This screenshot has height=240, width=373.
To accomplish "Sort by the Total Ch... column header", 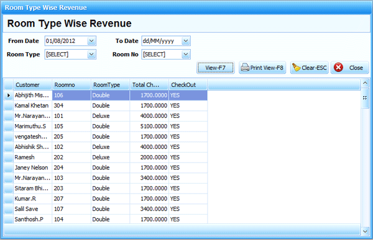I will 149,85.
